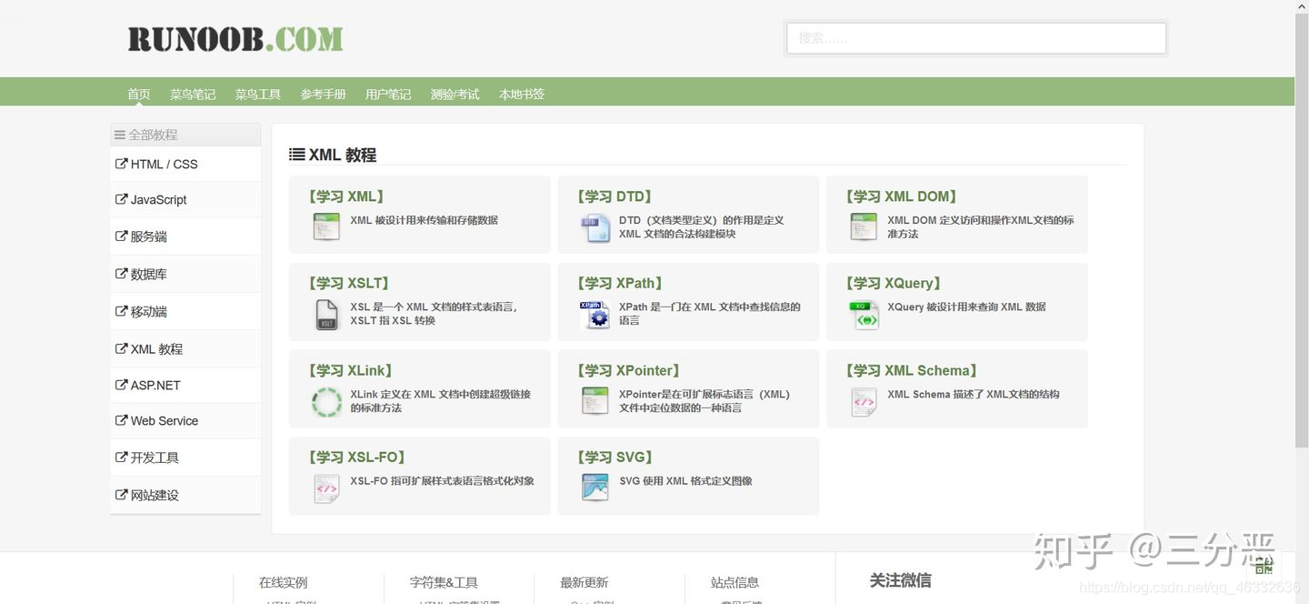Open the XLink circular icon
Viewport: 1309px width, 604px height.
pyautogui.click(x=326, y=401)
